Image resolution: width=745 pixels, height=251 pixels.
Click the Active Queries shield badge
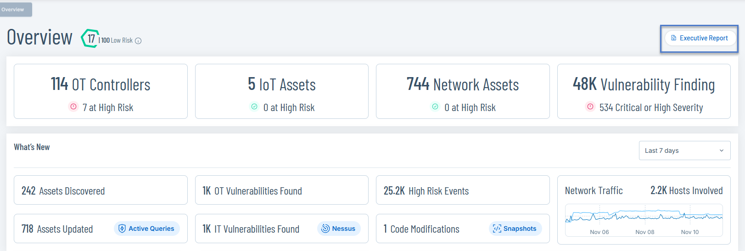click(146, 229)
